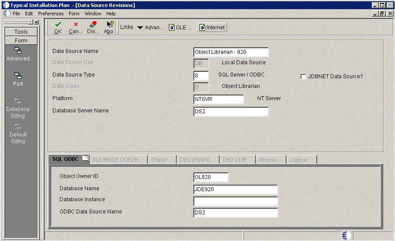Click the globe icon in status bar

[x=346, y=235]
